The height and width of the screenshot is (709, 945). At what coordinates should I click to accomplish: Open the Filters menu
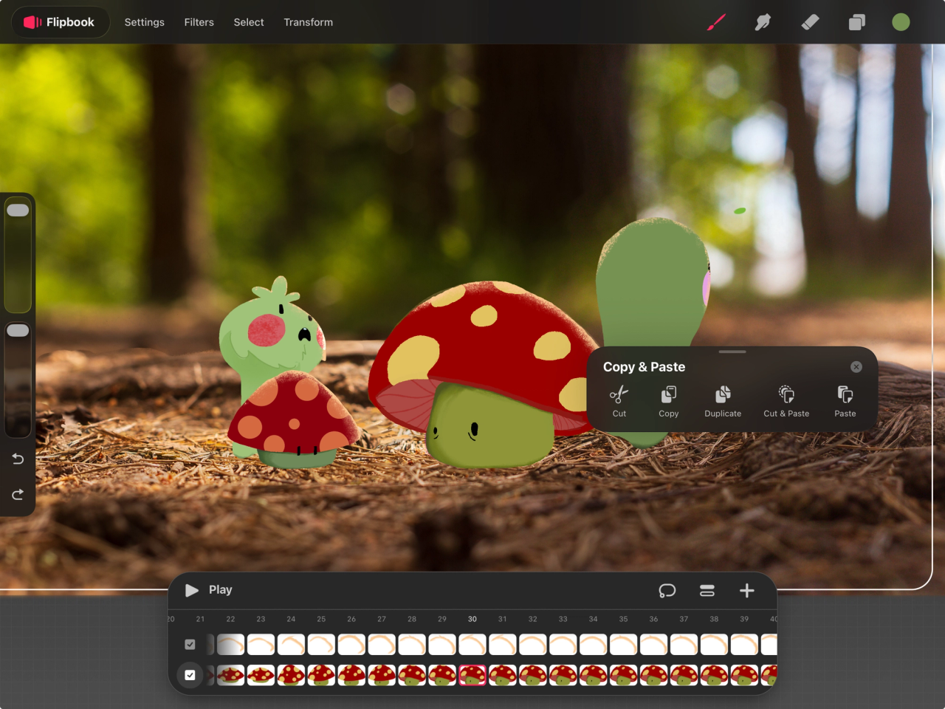click(199, 22)
